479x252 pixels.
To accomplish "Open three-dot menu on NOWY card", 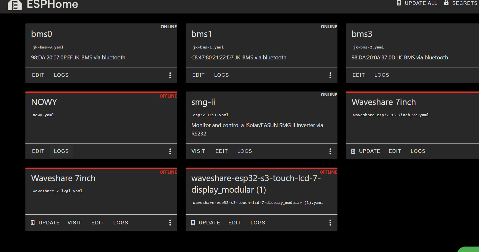I will [170, 151].
